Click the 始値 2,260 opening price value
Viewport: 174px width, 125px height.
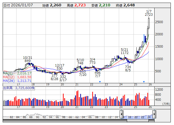52,5
